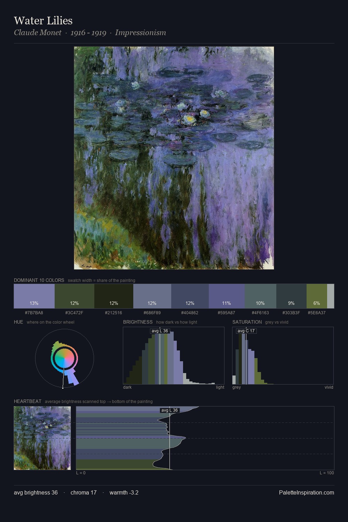Screen dimensions: 348x522
Task: Click the 'warmth -3.2' footer text
Action: coord(124,492)
